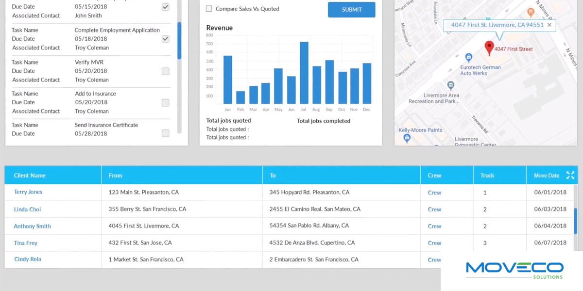Open Crew link for Linda Choi

coord(434,210)
